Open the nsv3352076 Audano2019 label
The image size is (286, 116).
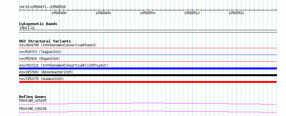(x=41, y=79)
